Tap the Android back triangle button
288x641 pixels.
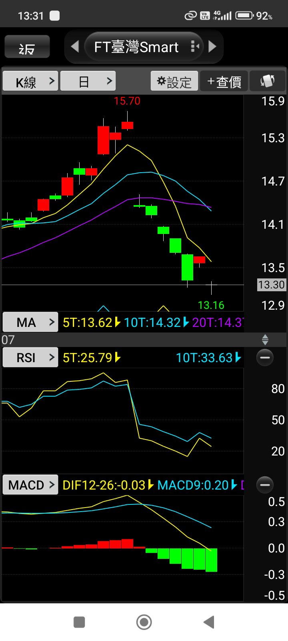coord(209,622)
